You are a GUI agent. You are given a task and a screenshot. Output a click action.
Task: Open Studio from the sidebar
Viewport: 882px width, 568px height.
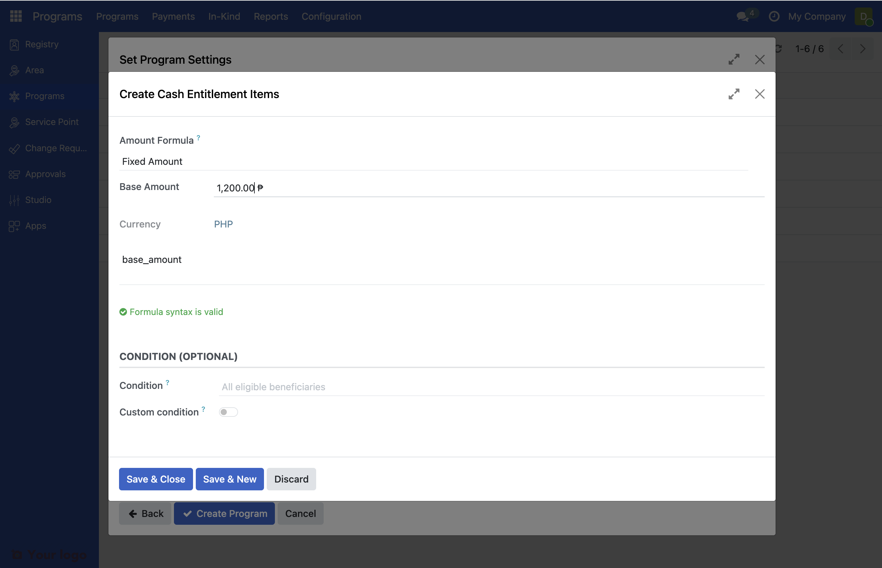(x=38, y=200)
